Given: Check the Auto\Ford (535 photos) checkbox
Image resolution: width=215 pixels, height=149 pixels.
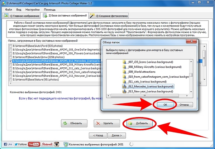Looking at the screenshot, I should [x=10, y=46].
